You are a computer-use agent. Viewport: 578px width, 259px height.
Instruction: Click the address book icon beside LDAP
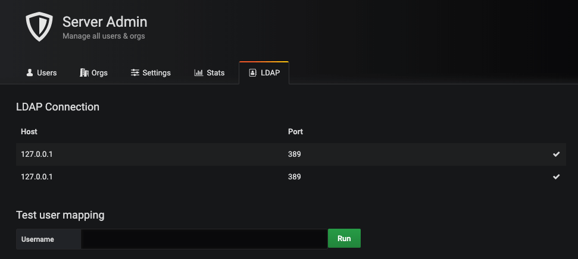click(252, 73)
